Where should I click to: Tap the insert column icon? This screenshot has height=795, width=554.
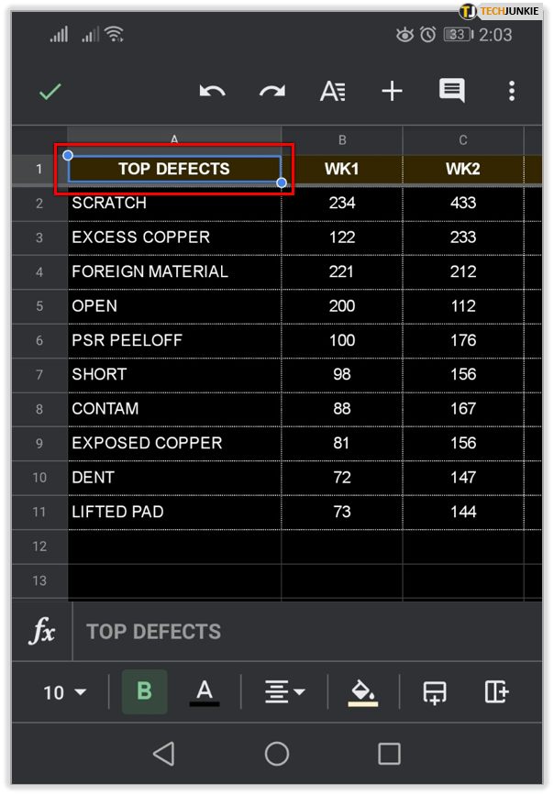click(496, 692)
